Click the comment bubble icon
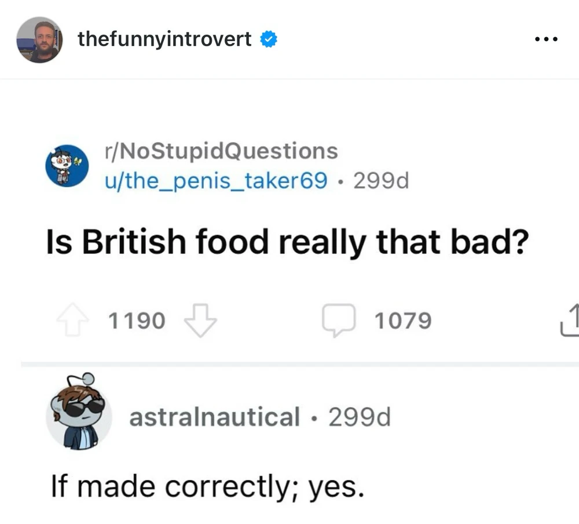 [x=339, y=321]
